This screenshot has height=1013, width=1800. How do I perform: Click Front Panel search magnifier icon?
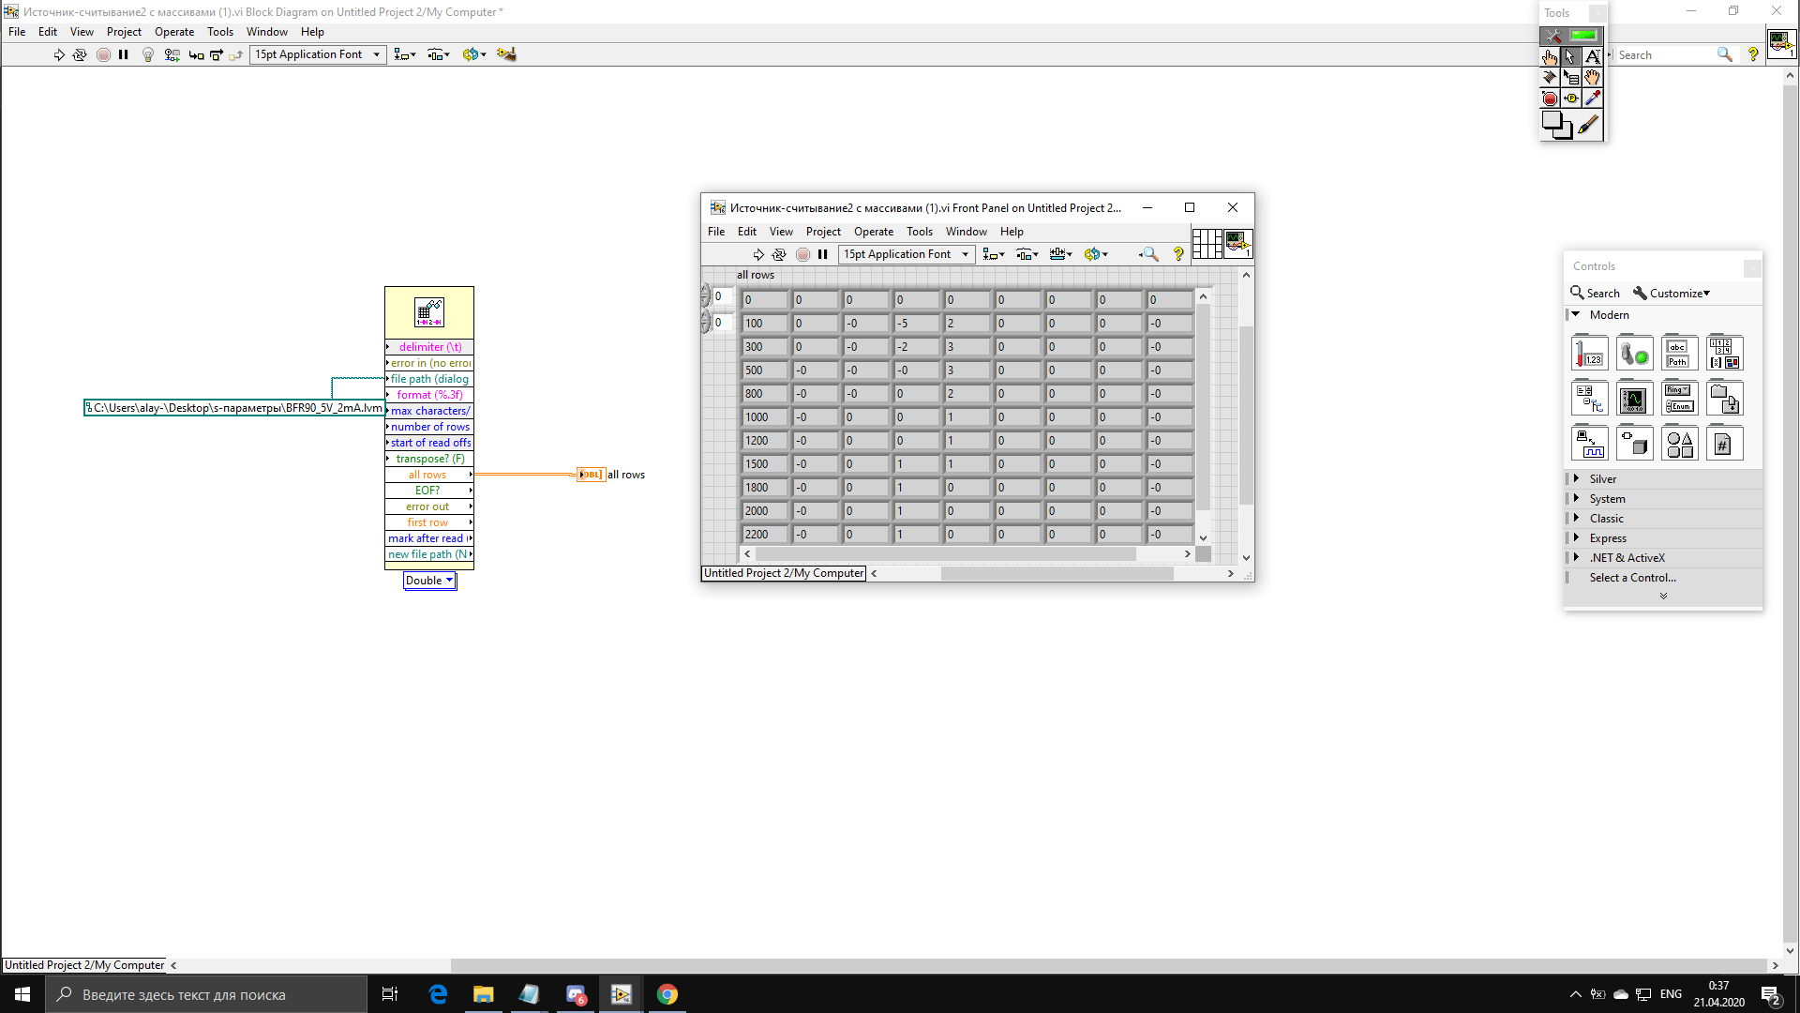pos(1149,254)
